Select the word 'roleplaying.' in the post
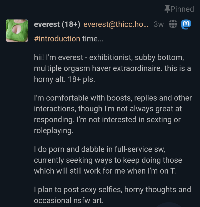The width and height of the screenshot is (200, 207). [54, 131]
